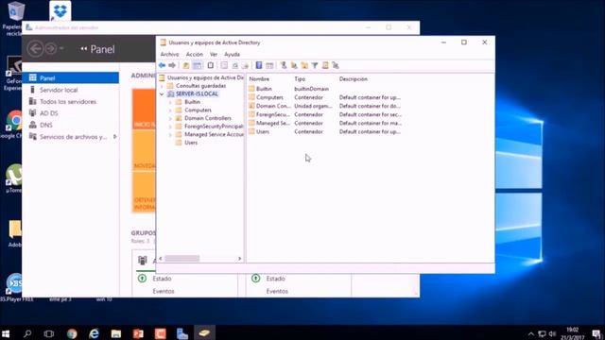
Task: Click the Up one level folder icon
Action: coord(186,65)
